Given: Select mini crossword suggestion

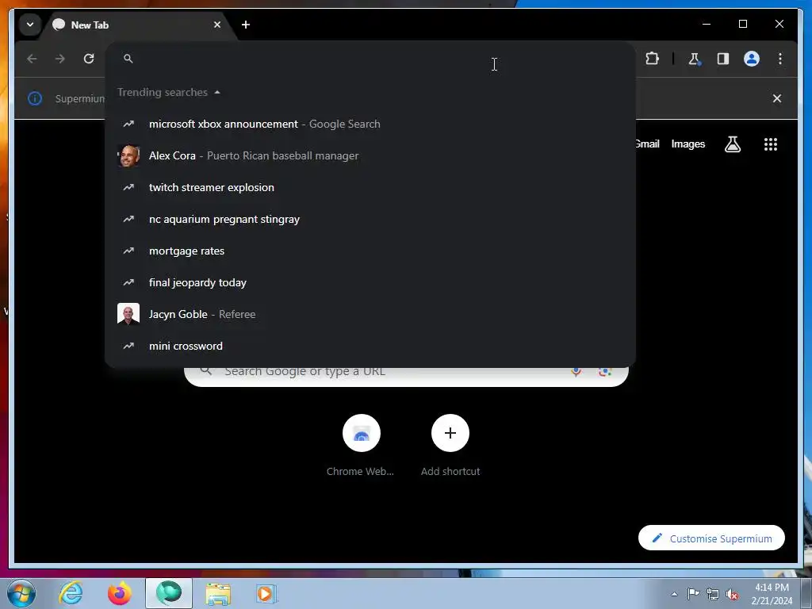Looking at the screenshot, I should click(370, 346).
